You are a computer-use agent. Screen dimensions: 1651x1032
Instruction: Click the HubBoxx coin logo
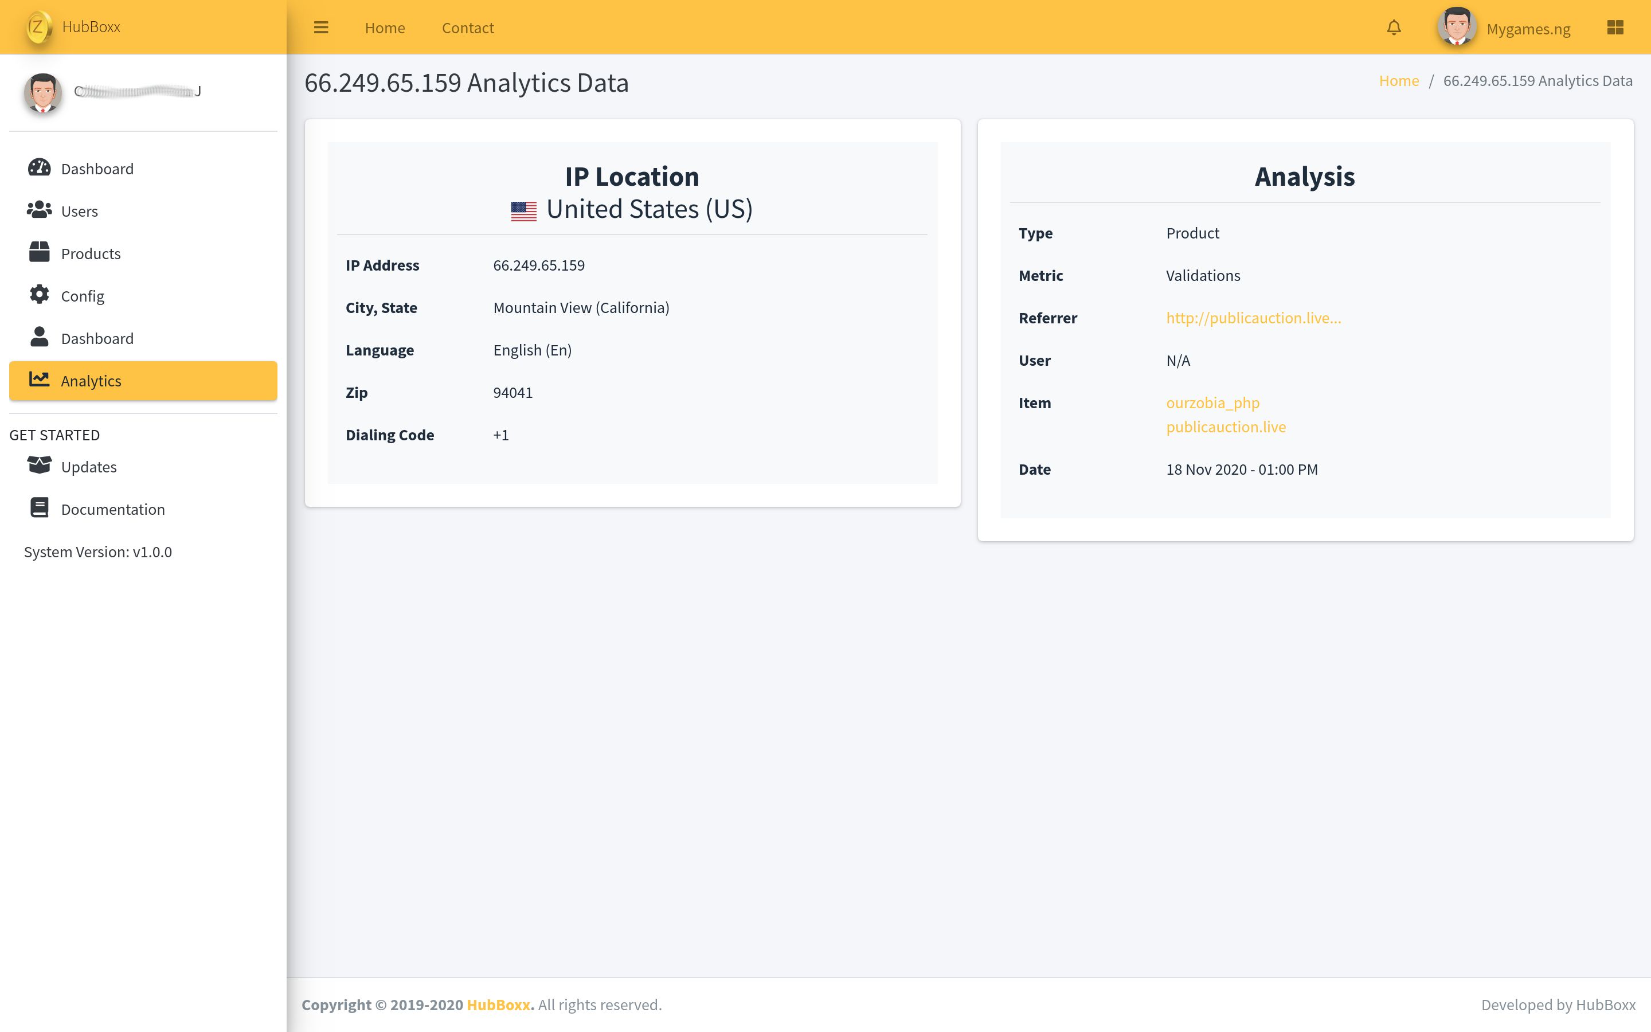pos(38,28)
